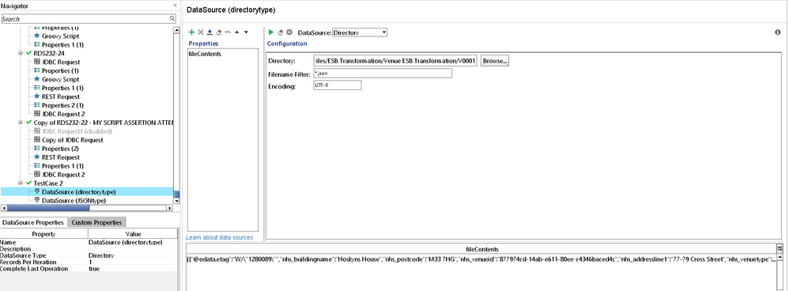Click green checkmark icon of RDS232-24
Screen dimensions: 789x291
coord(28,53)
